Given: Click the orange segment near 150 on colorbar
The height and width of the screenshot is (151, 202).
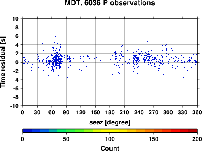Looking at the screenshot, I should (154, 131).
